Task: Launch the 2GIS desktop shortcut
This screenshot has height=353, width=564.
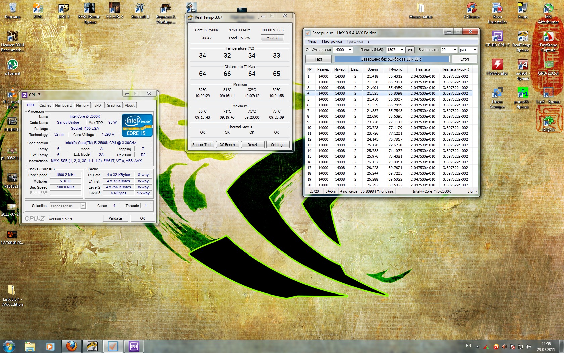Action: pos(38,11)
